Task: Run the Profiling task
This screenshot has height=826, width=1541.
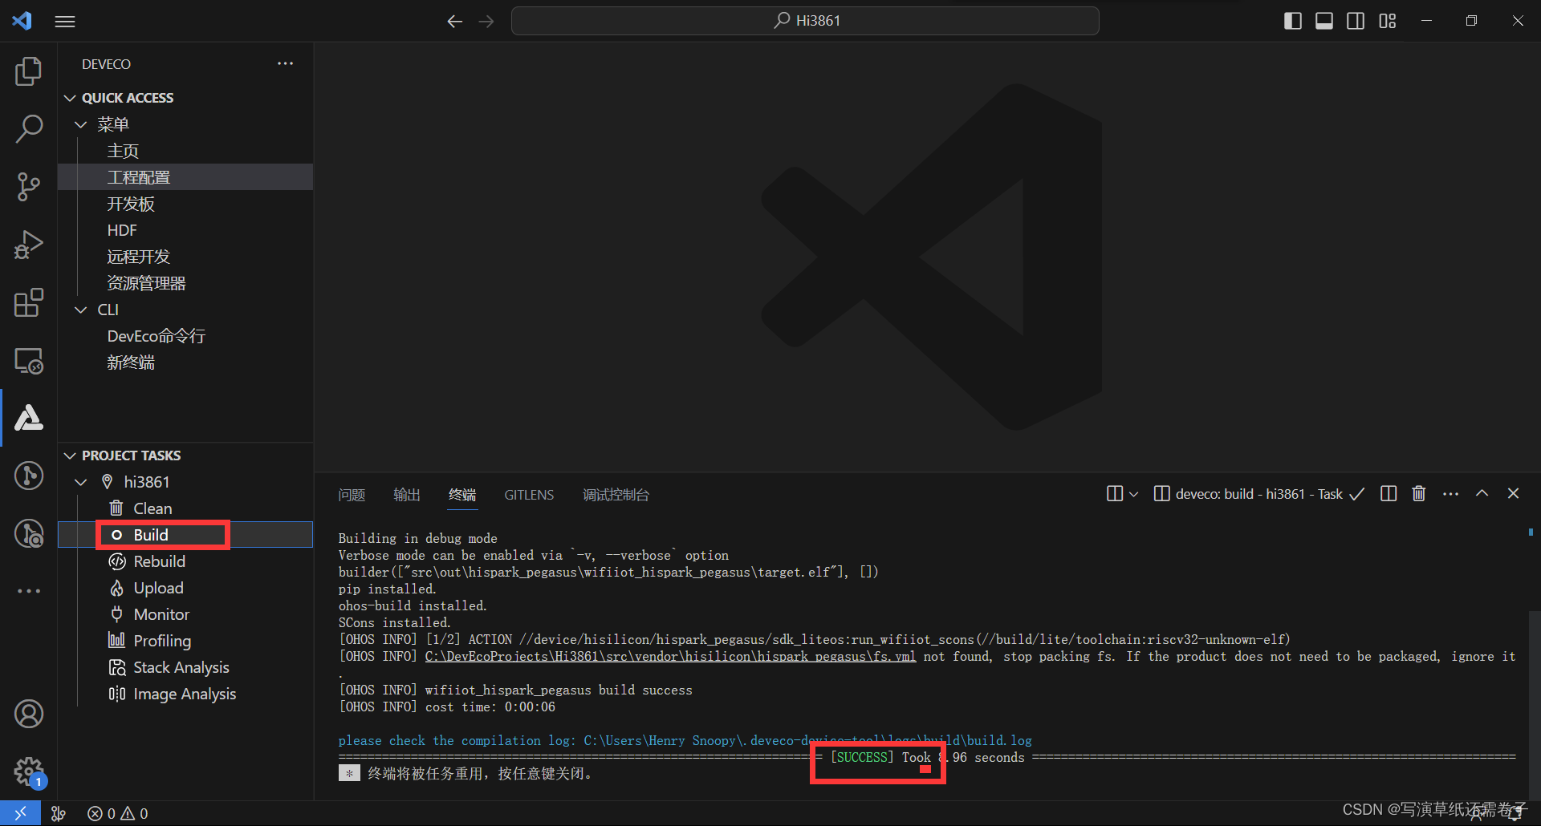Action: [185, 641]
